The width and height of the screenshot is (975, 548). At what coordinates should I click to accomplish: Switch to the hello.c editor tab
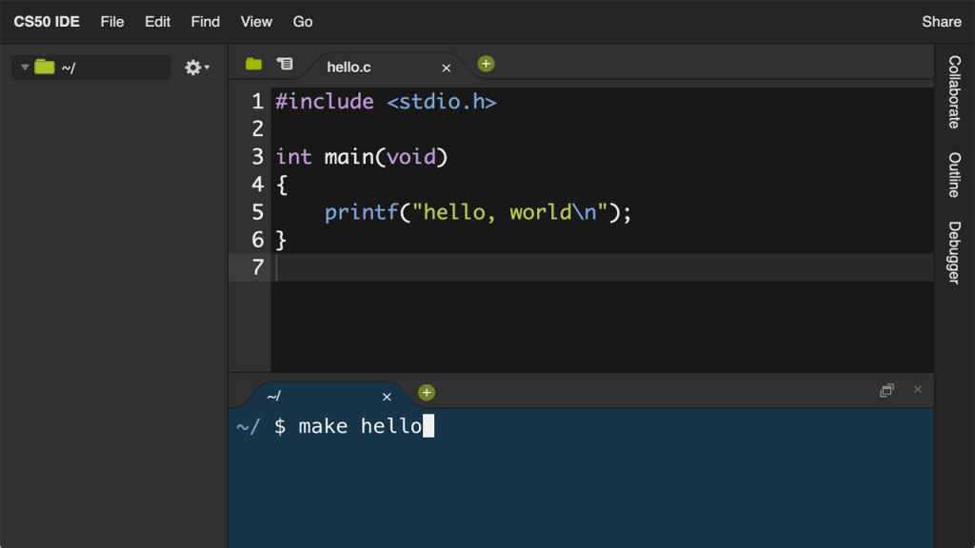pyautogui.click(x=349, y=68)
